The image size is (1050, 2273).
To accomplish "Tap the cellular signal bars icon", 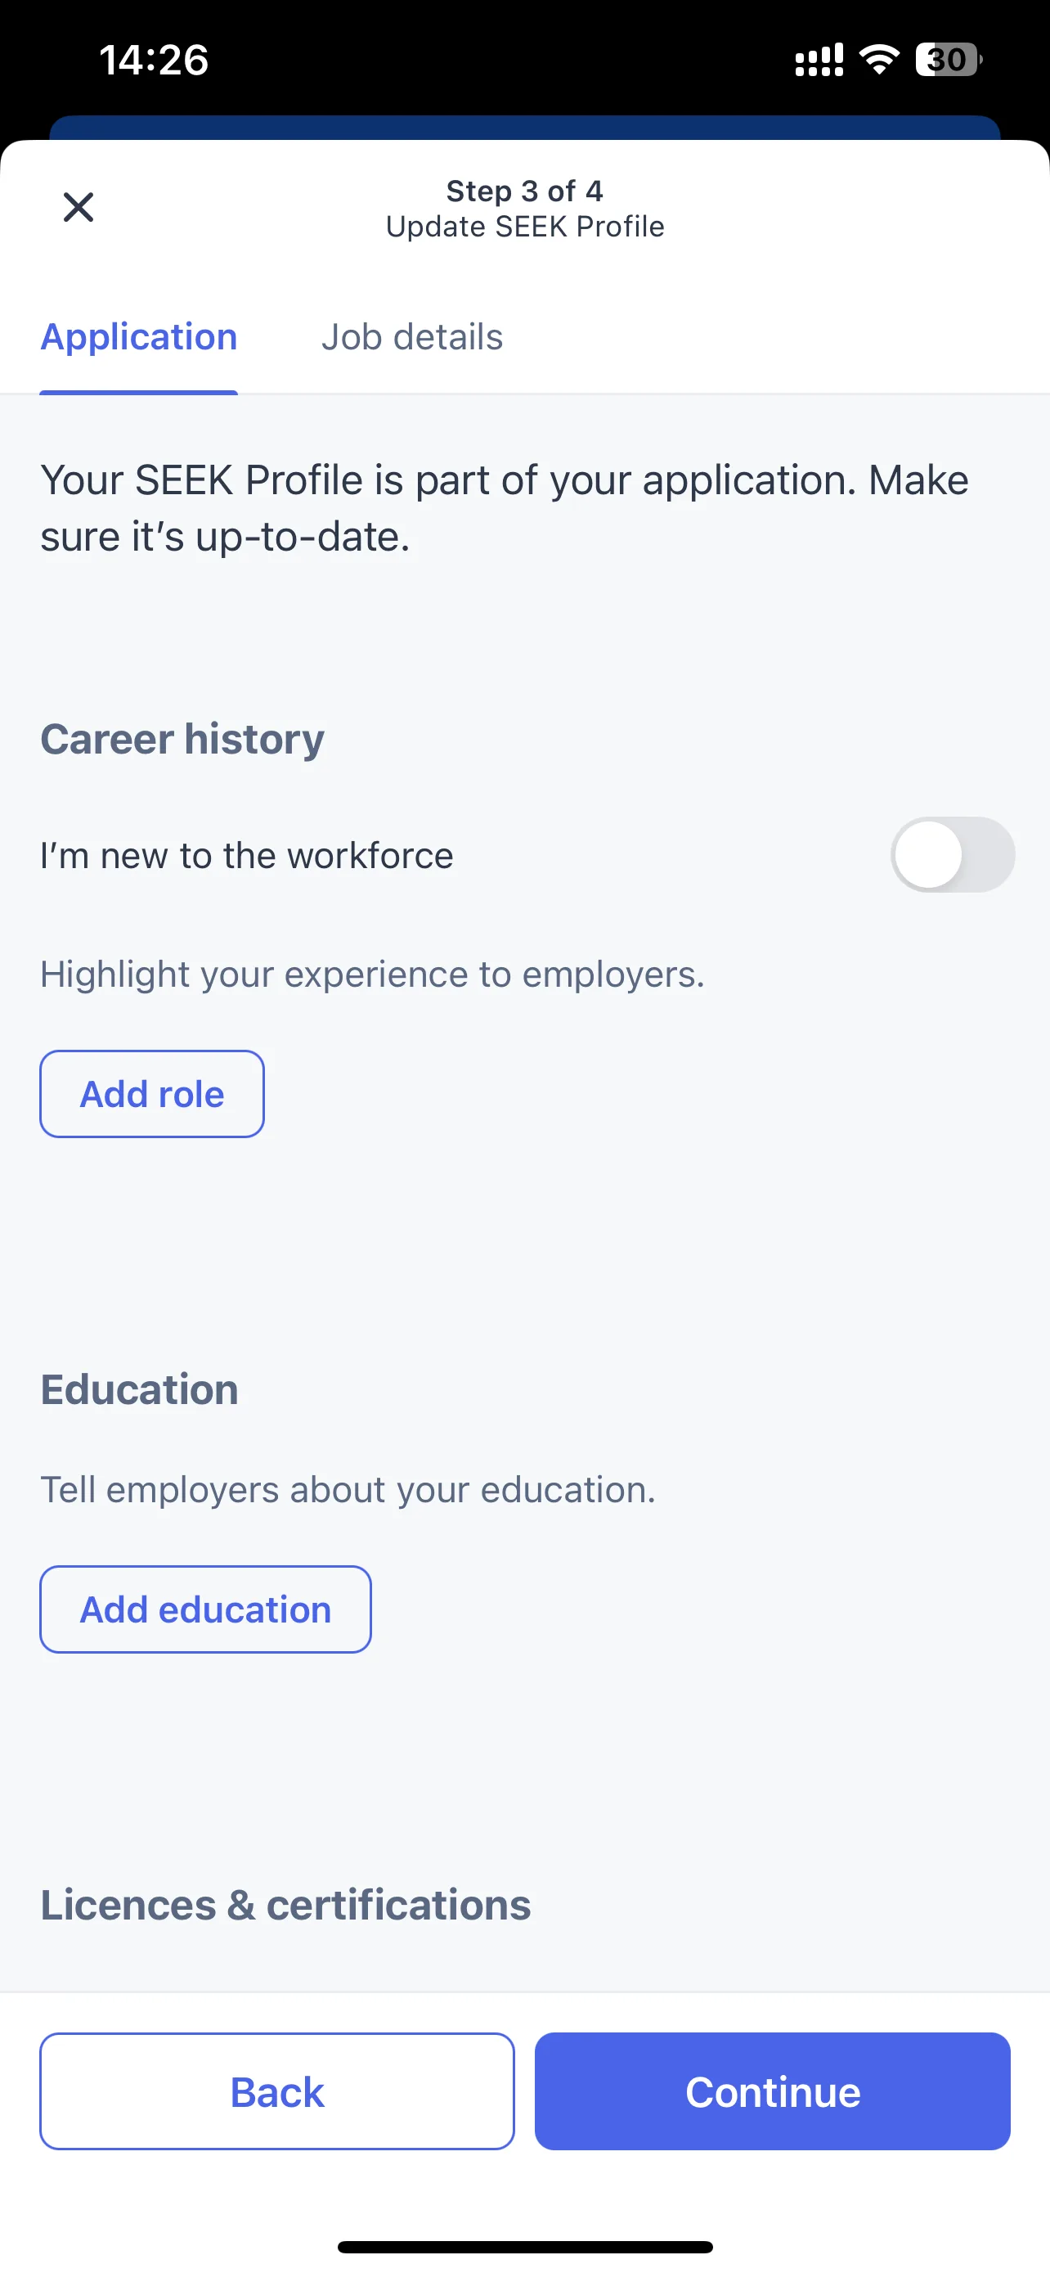I will (819, 59).
